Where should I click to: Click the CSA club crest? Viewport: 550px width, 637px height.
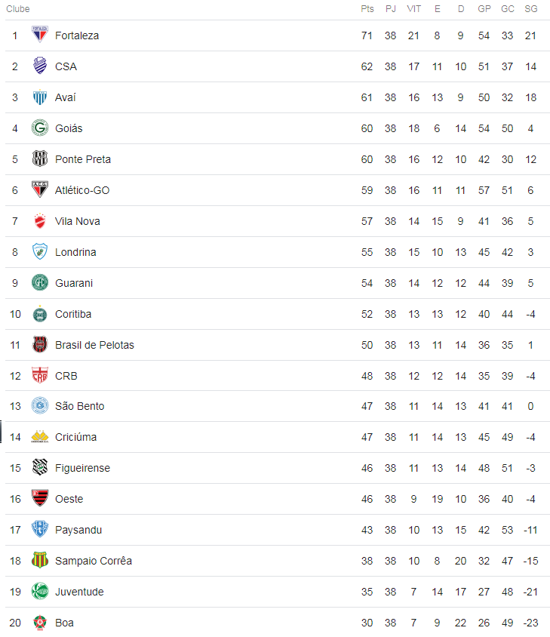[40, 66]
